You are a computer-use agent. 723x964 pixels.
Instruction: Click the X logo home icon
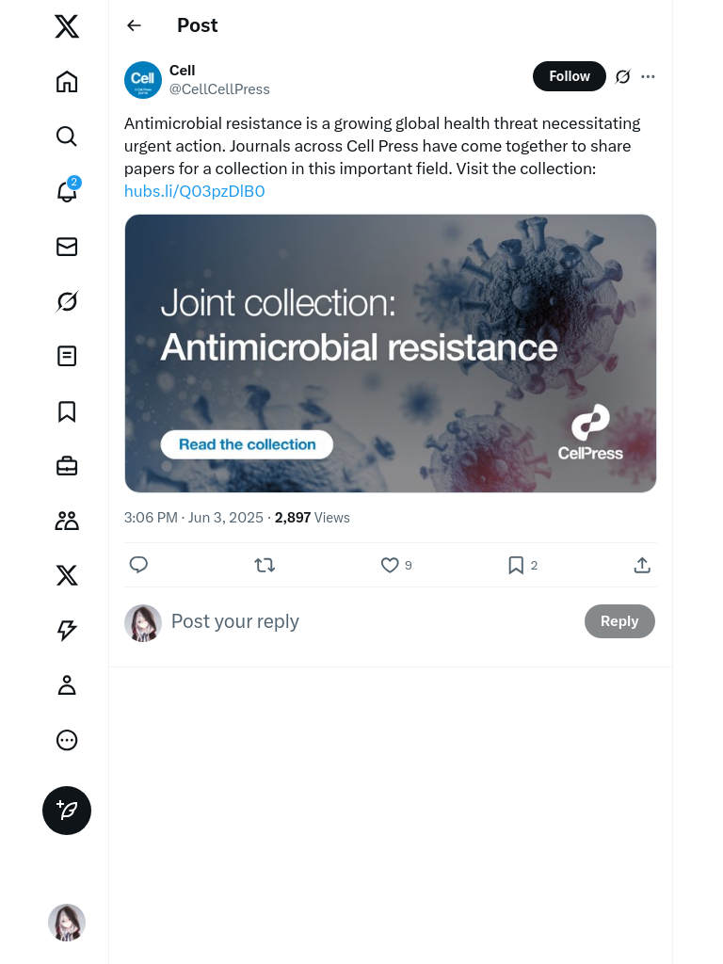click(67, 26)
